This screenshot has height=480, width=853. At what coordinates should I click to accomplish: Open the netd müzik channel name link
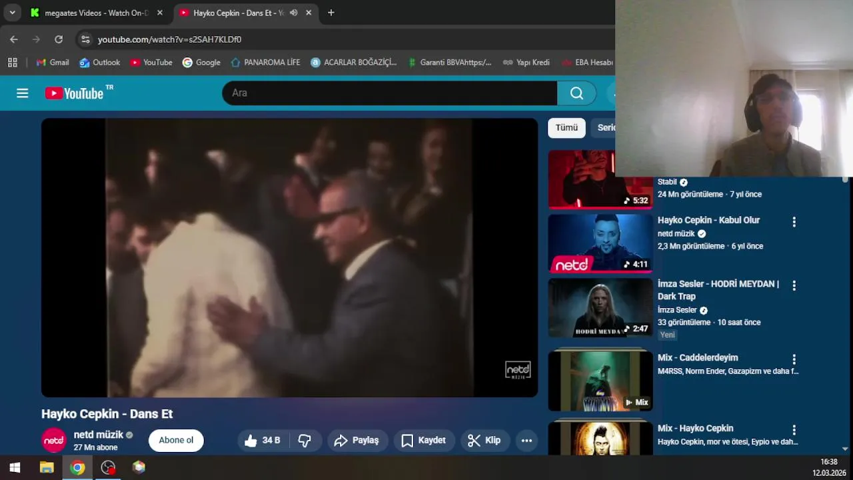coord(99,435)
